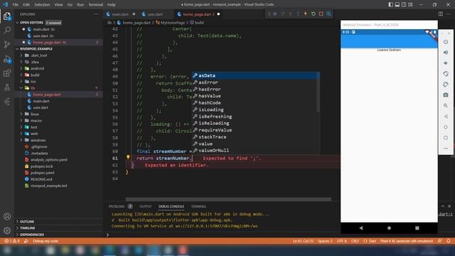Viewport: 455px width, 256px height.
Task: Pause the debug session
Action: pos(275,14)
